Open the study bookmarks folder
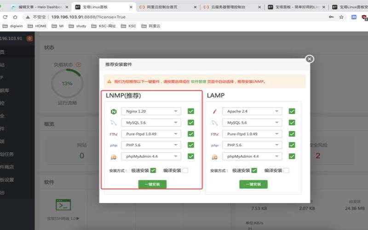Screen dimensions: 368x230 pos(78,26)
